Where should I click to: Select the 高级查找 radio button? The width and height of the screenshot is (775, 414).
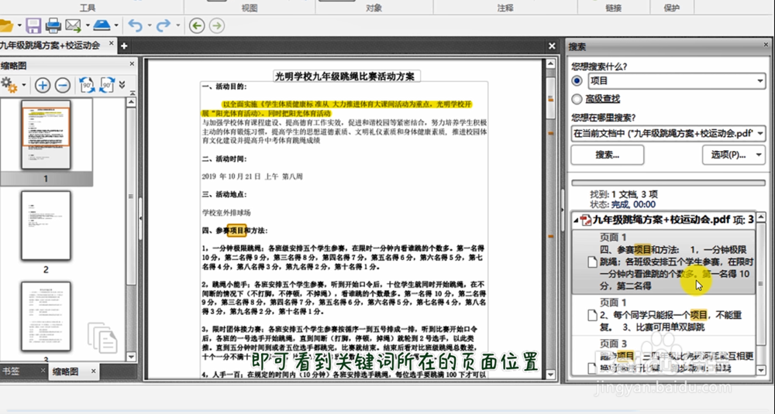click(x=577, y=99)
